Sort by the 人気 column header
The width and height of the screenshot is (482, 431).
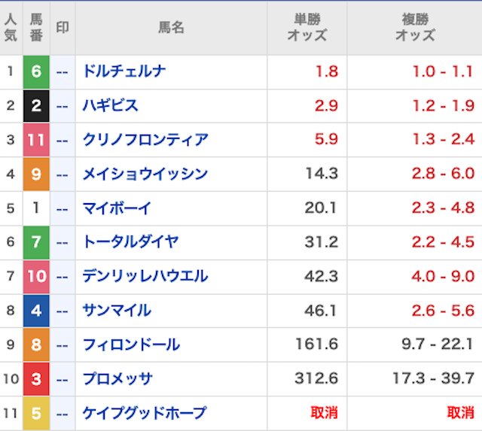point(11,28)
